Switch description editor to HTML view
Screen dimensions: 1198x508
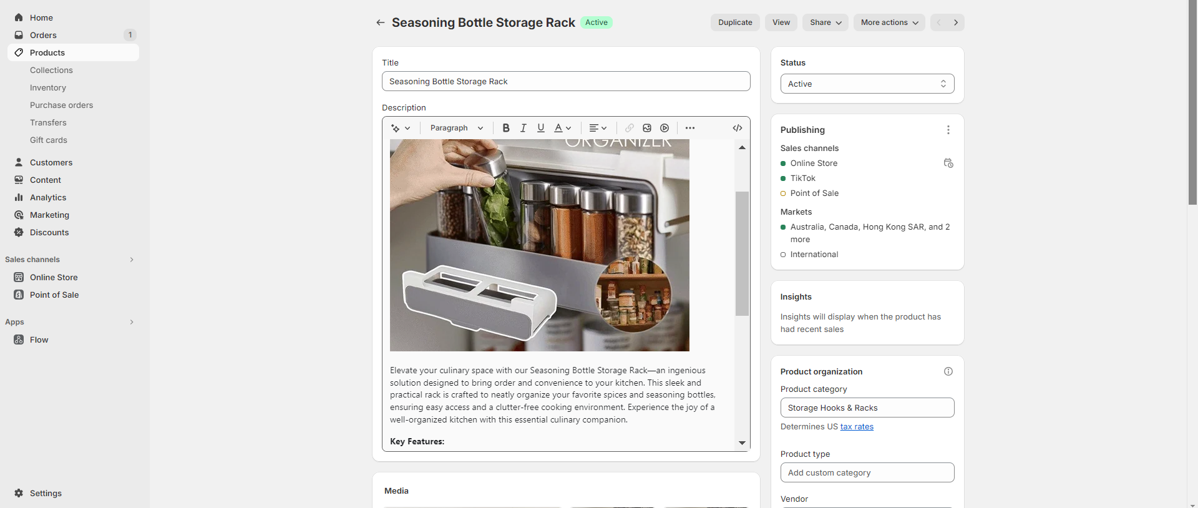[x=738, y=128]
